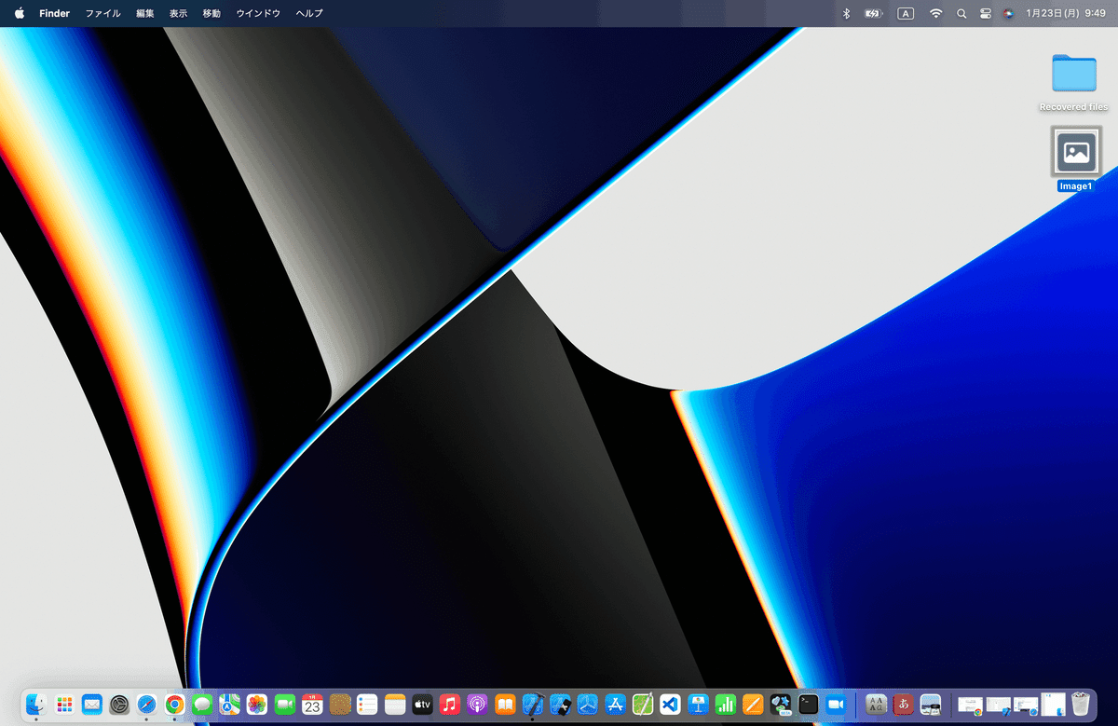The width and height of the screenshot is (1118, 726).
Task: Open Spotlight search magnifier
Action: (x=961, y=13)
